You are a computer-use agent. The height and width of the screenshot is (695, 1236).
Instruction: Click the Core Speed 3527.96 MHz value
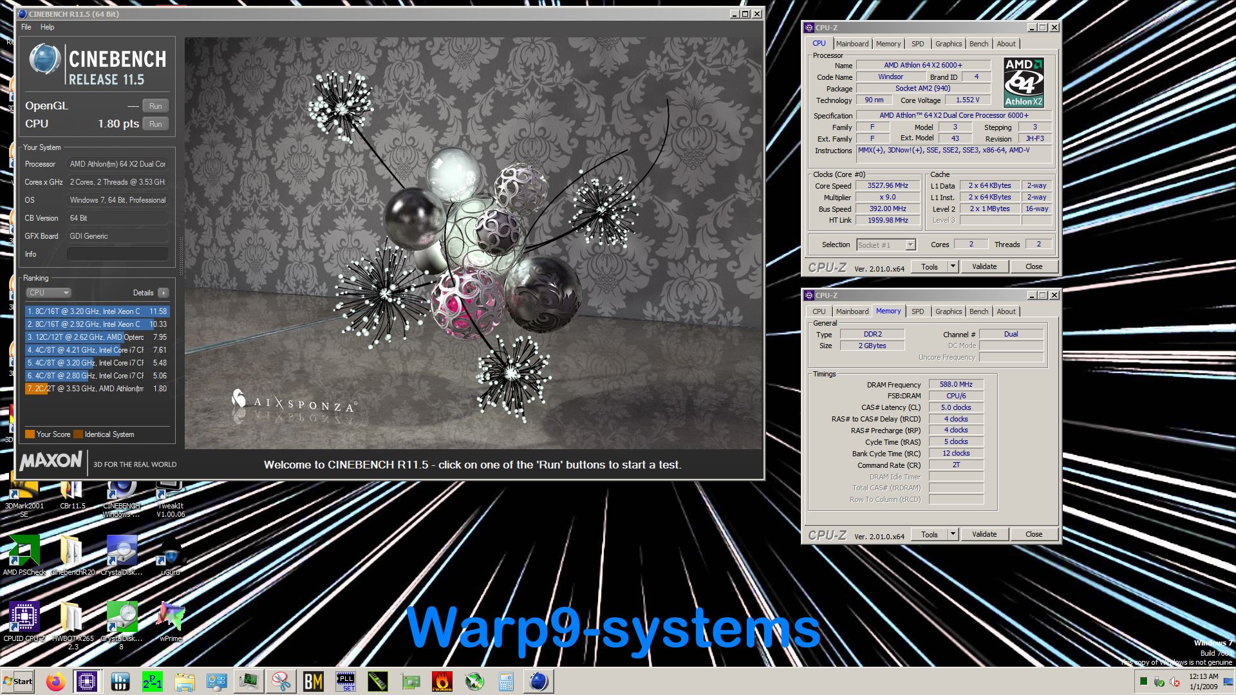[x=888, y=185]
